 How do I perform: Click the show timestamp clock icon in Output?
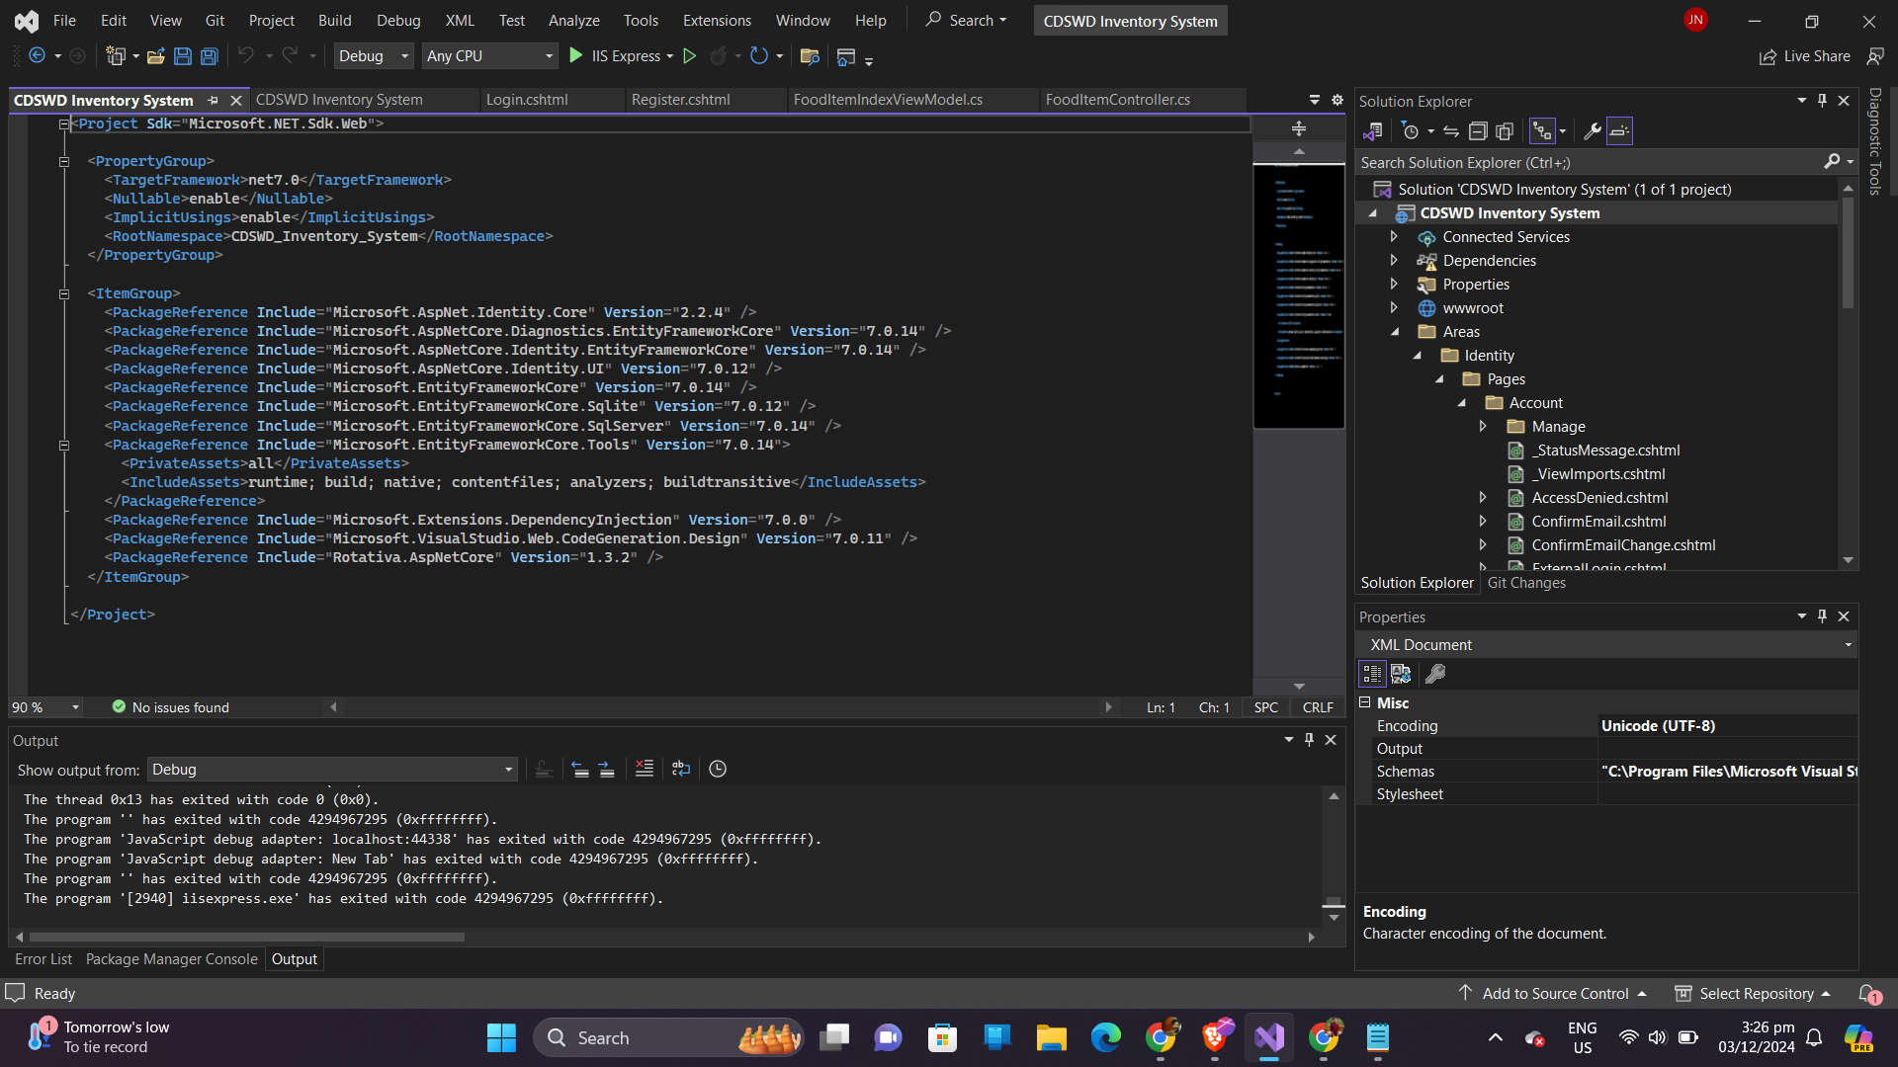coord(718,769)
